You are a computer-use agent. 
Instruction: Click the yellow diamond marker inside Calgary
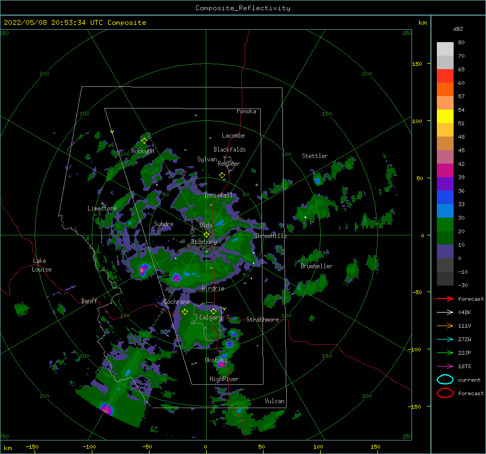(213, 311)
